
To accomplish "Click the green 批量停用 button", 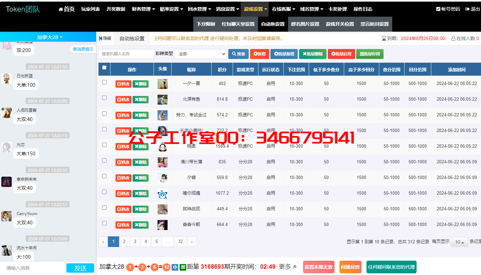I will 370,54.
